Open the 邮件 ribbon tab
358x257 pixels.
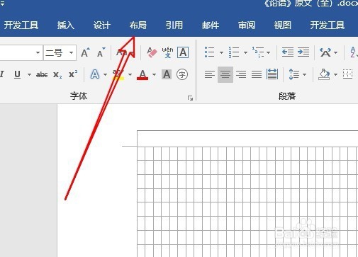(x=211, y=25)
